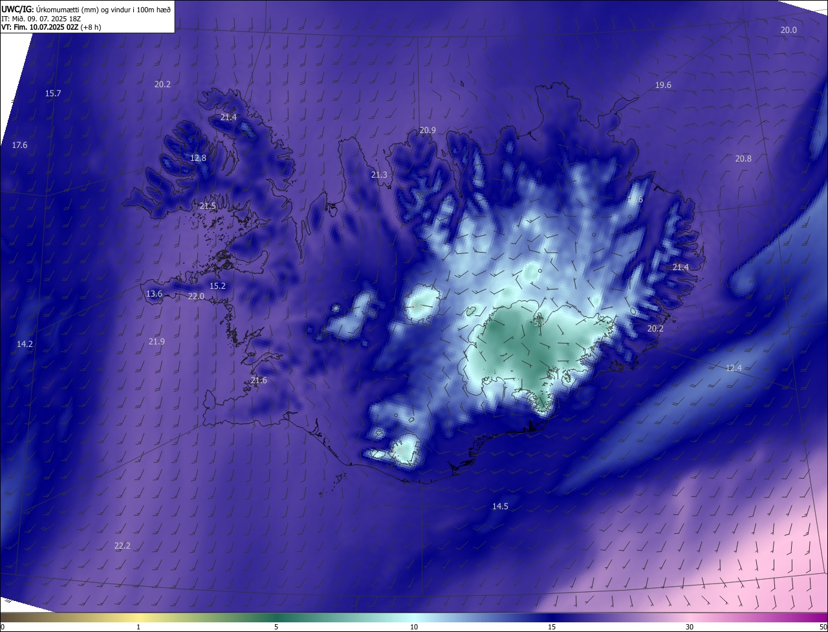Click the title text 'Úrkomumætti (mm) og vindur í 100m hæð'
Image resolution: width=828 pixels, height=632 pixels.
click(x=103, y=9)
